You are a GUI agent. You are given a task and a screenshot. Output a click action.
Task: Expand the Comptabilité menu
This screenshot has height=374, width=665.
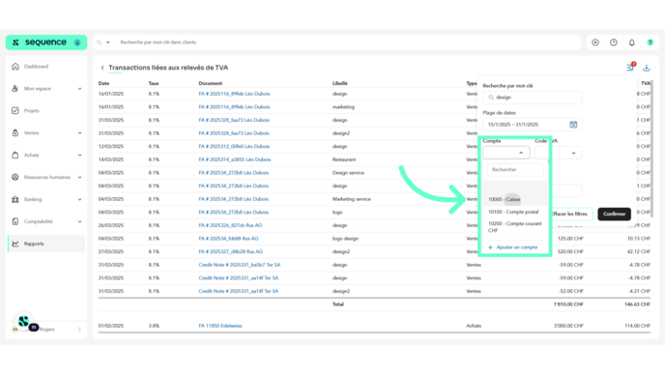[x=79, y=221]
